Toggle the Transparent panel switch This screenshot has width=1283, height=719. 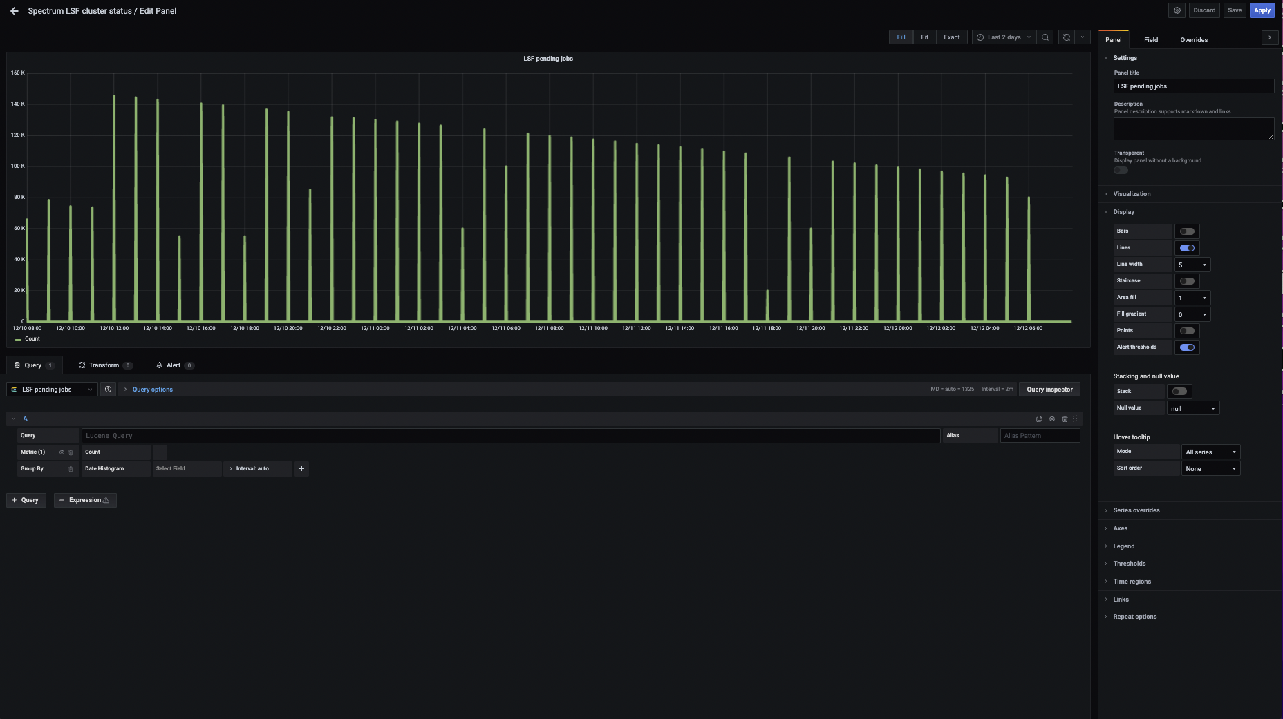[1121, 171]
